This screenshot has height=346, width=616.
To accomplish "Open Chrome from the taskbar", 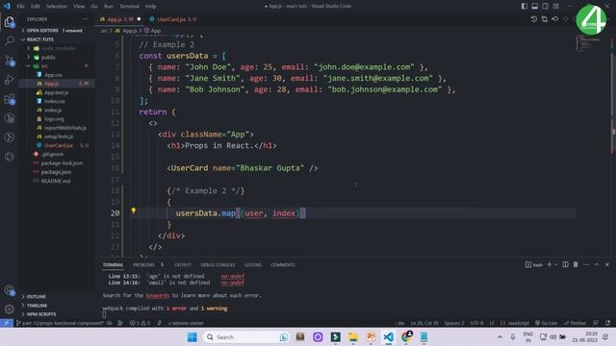I will point(406,337).
